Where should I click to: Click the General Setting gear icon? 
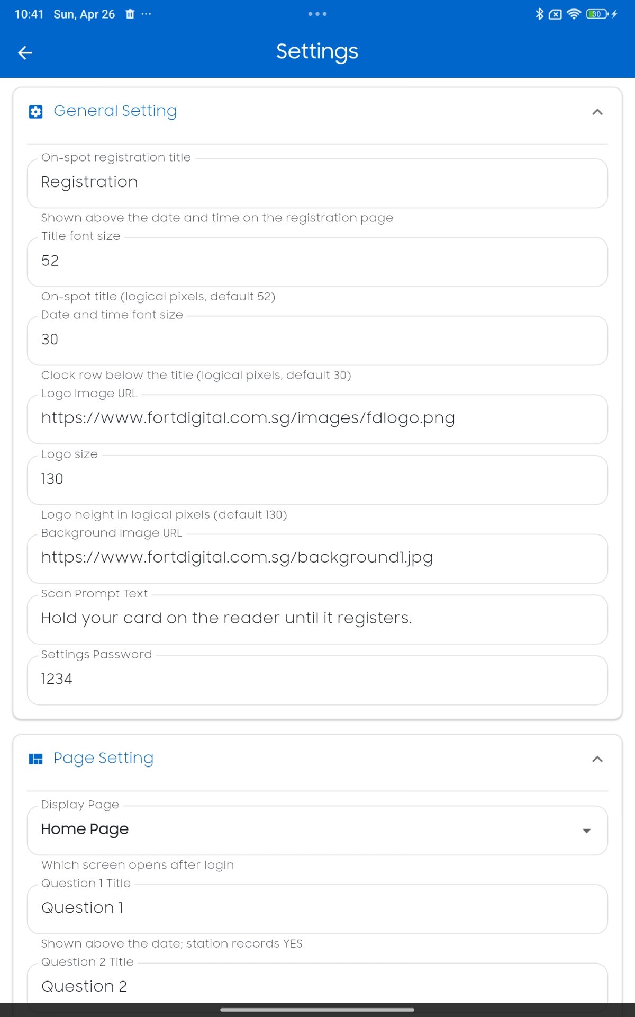click(35, 112)
